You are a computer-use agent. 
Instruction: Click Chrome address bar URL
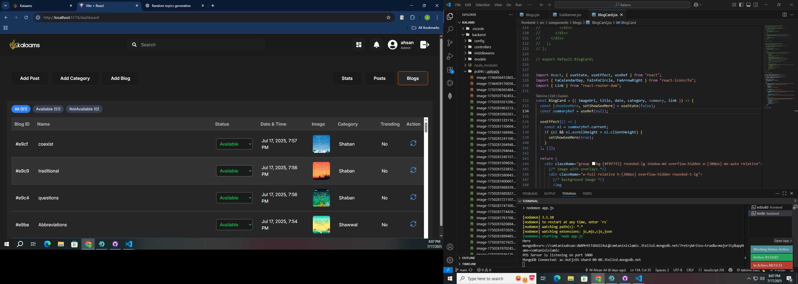click(71, 18)
